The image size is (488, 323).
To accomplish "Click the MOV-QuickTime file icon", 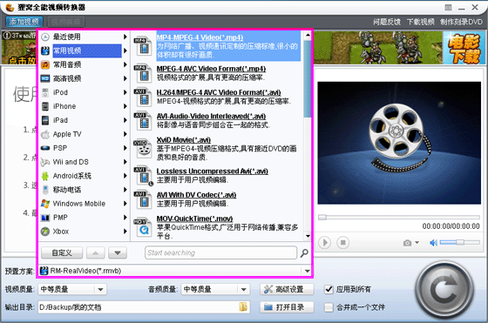I will (143, 226).
